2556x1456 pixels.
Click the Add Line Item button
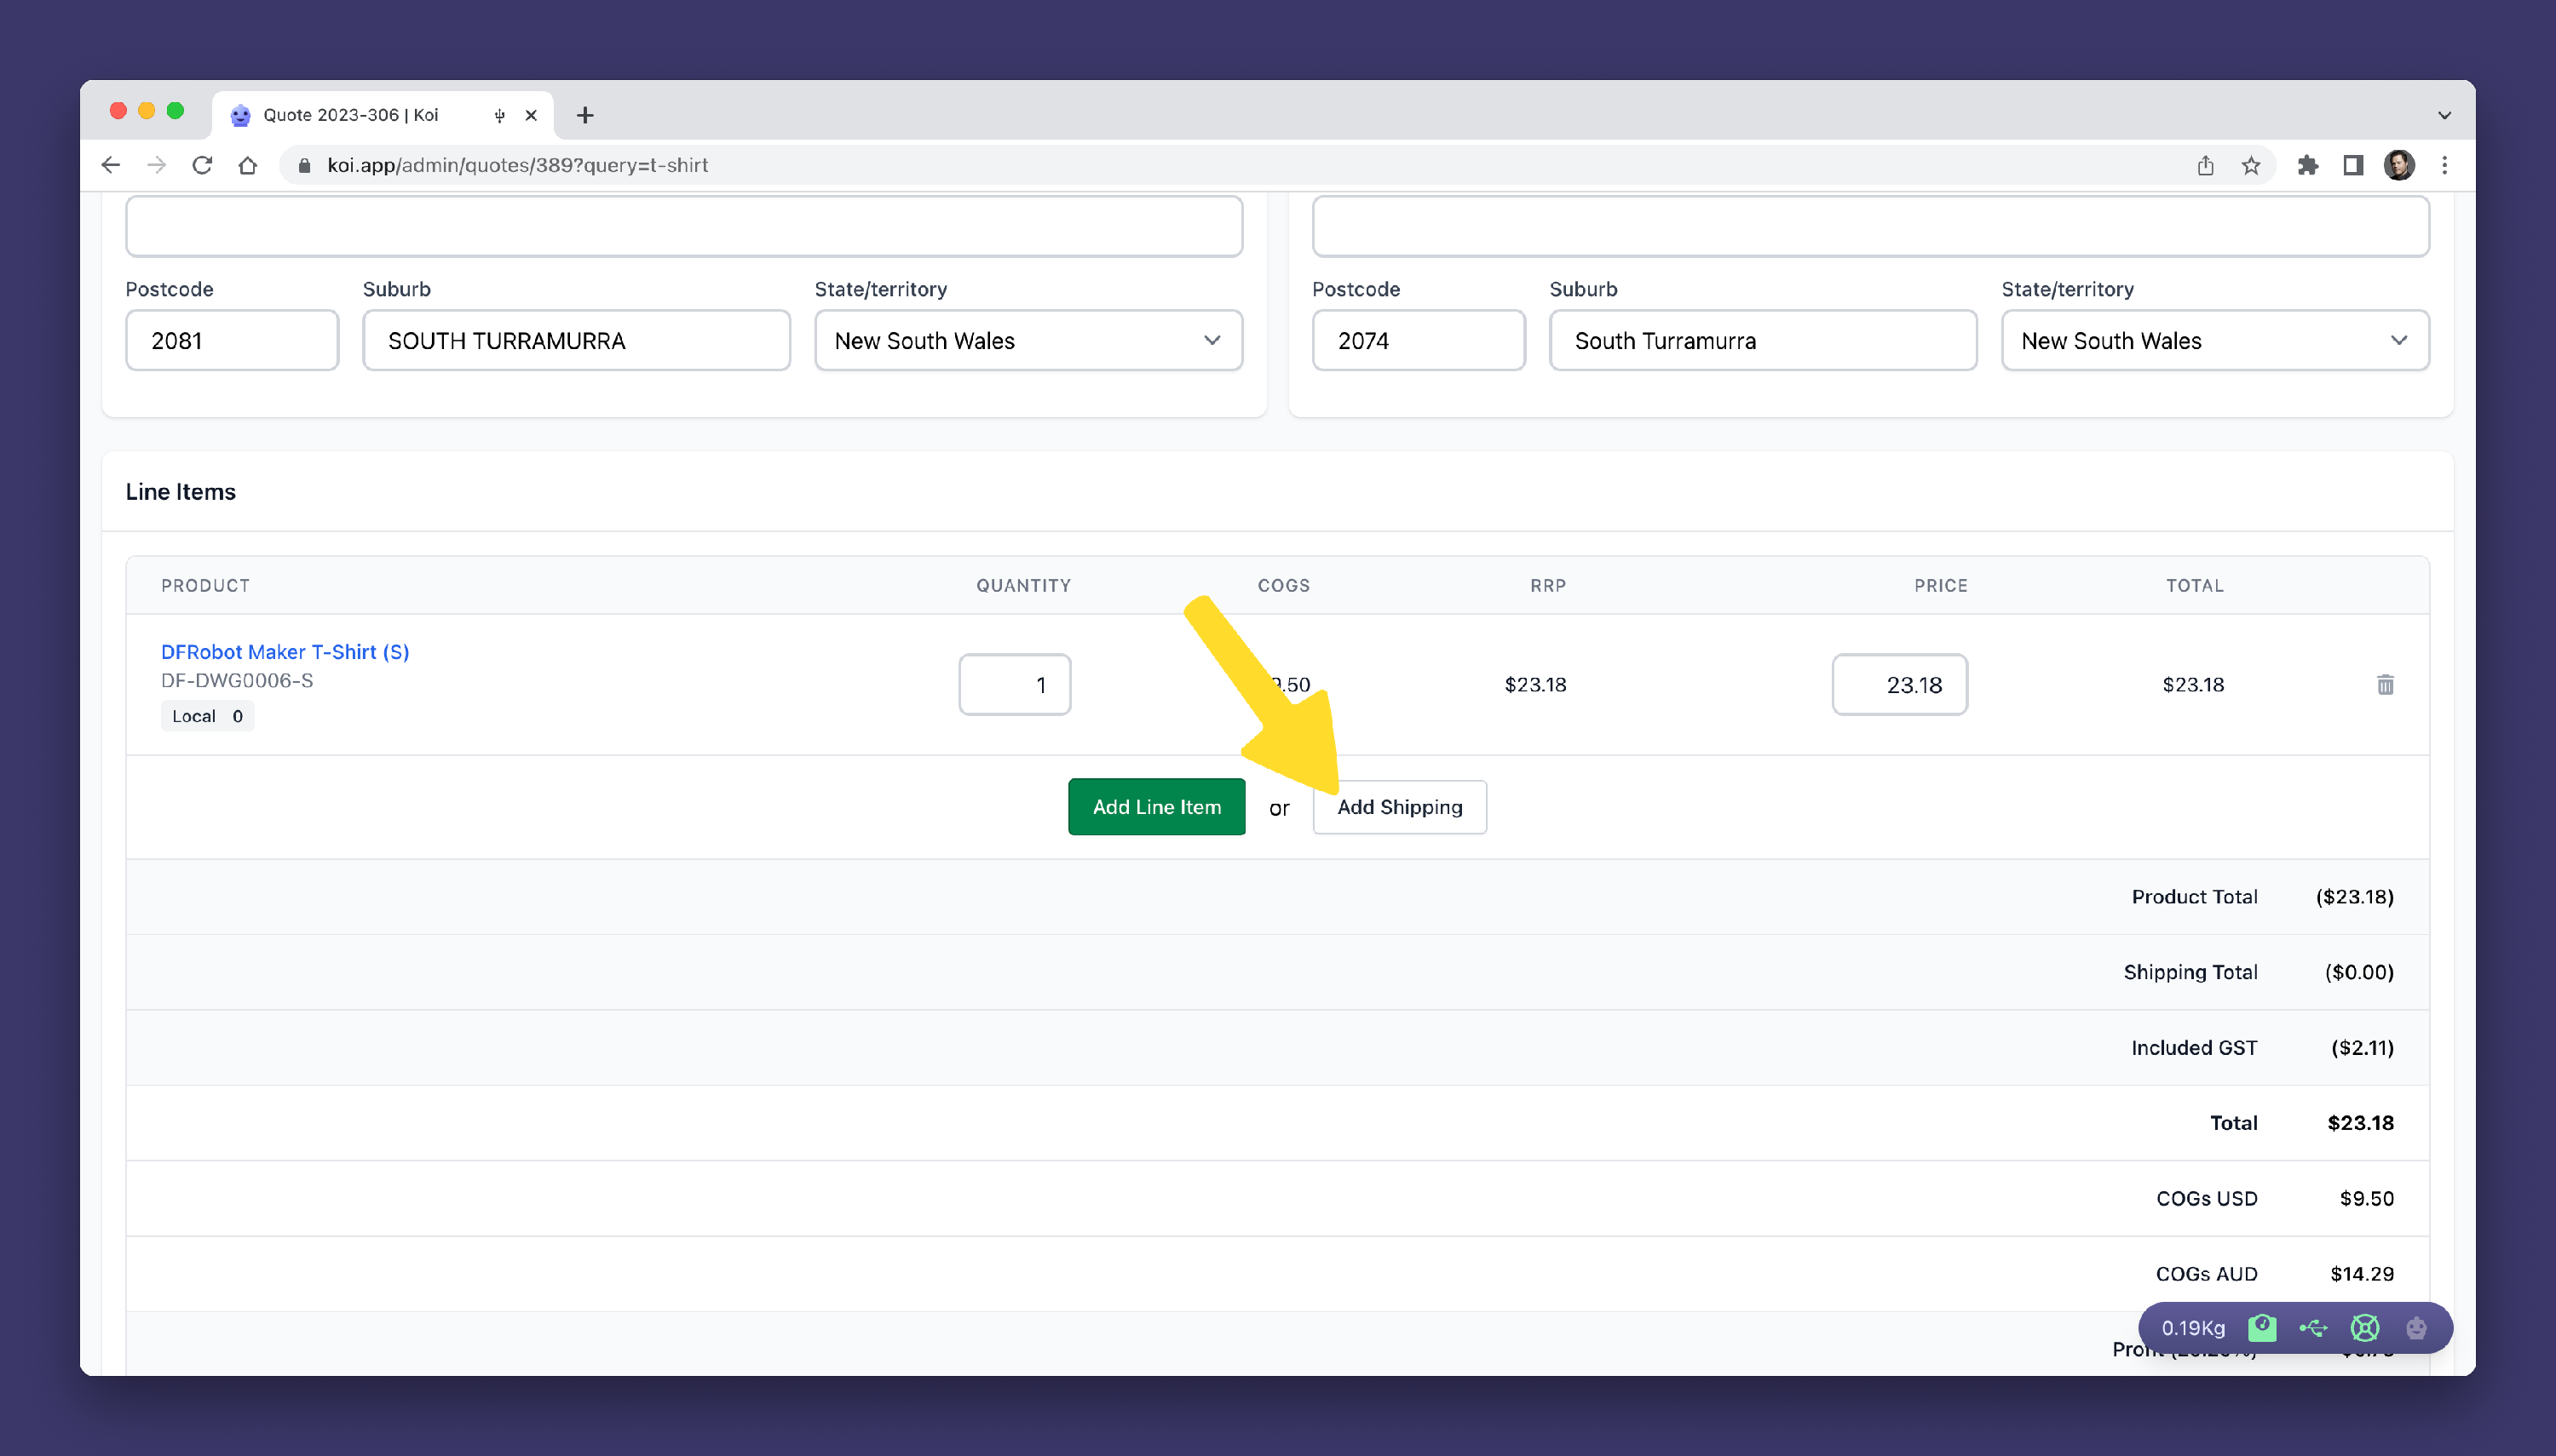[x=1156, y=807]
